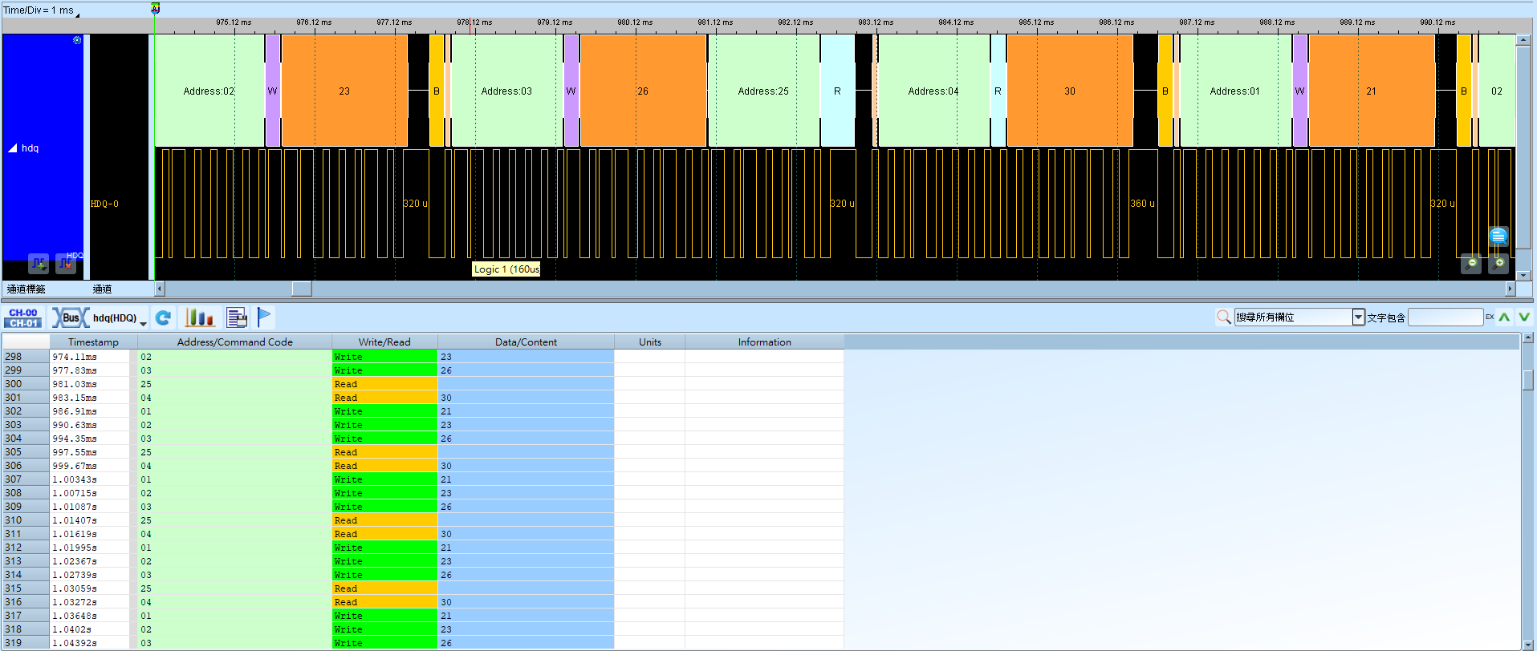Select the Address:01 decoded packet block

tap(1235, 91)
